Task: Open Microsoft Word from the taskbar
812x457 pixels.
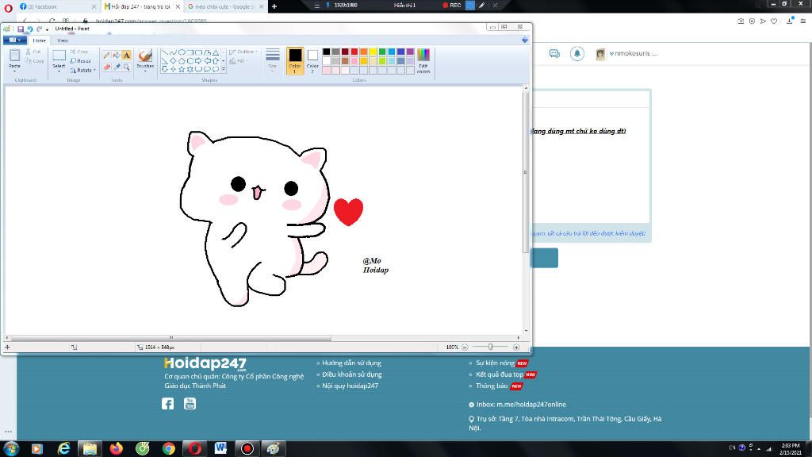Action: (x=220, y=449)
